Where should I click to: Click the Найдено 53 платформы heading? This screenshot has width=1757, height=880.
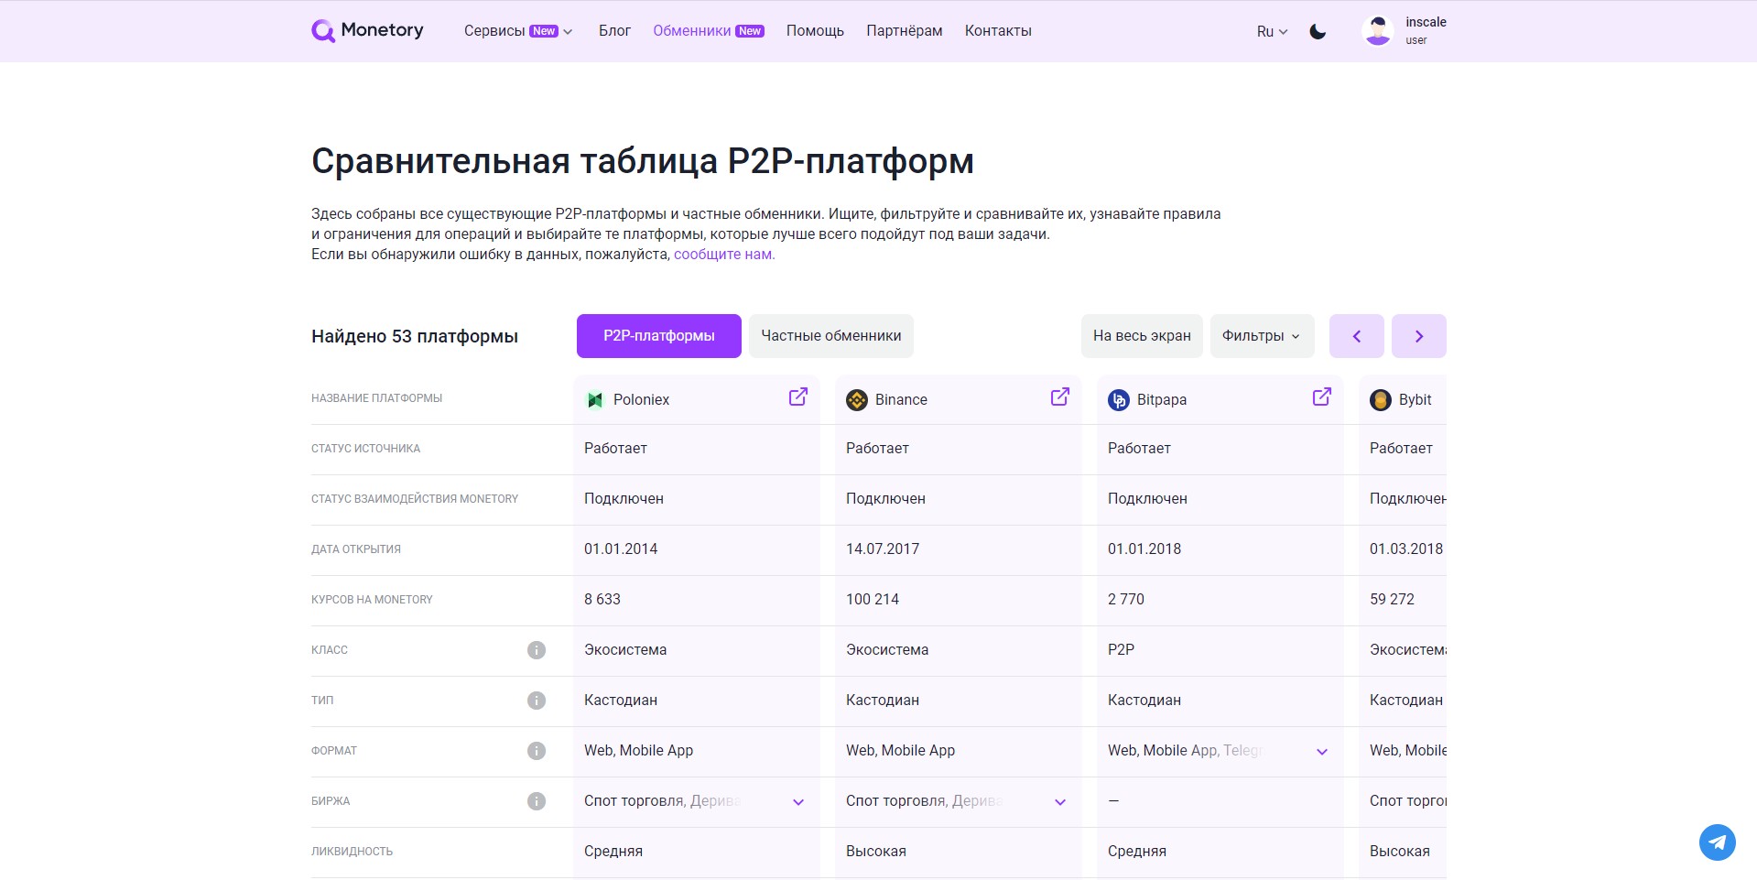(415, 336)
